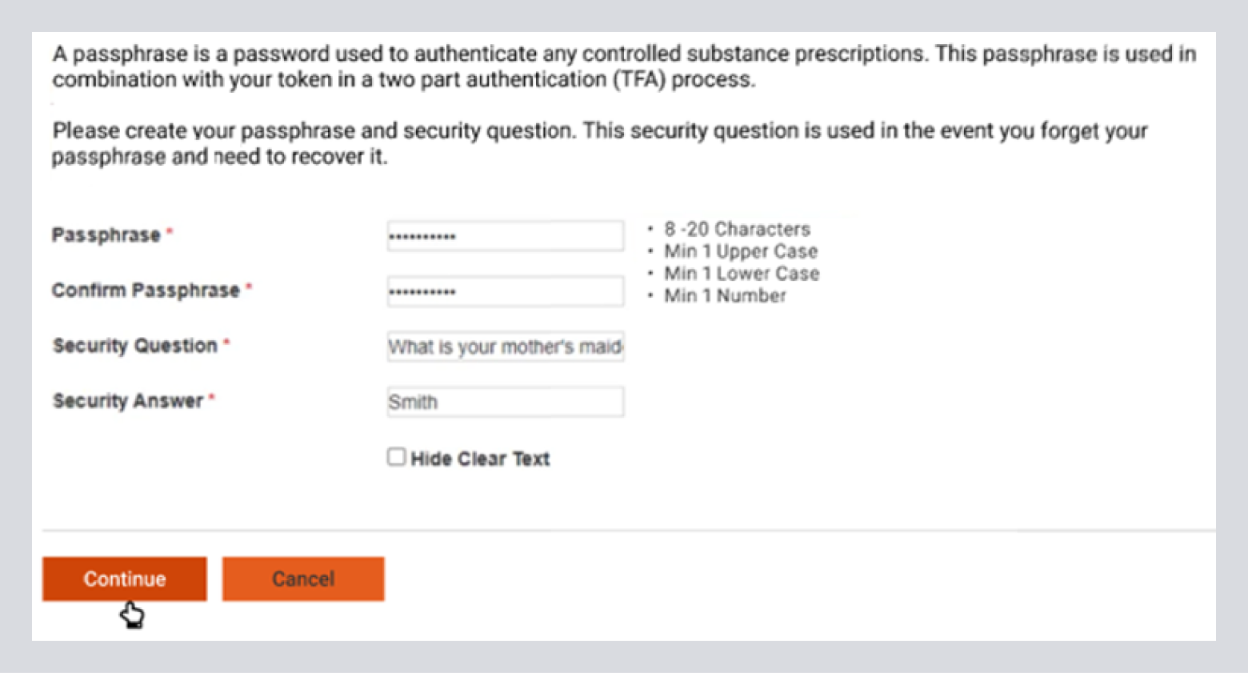This screenshot has width=1248, height=673.
Task: Click the red asterisk beside Security Question
Action: click(x=226, y=343)
